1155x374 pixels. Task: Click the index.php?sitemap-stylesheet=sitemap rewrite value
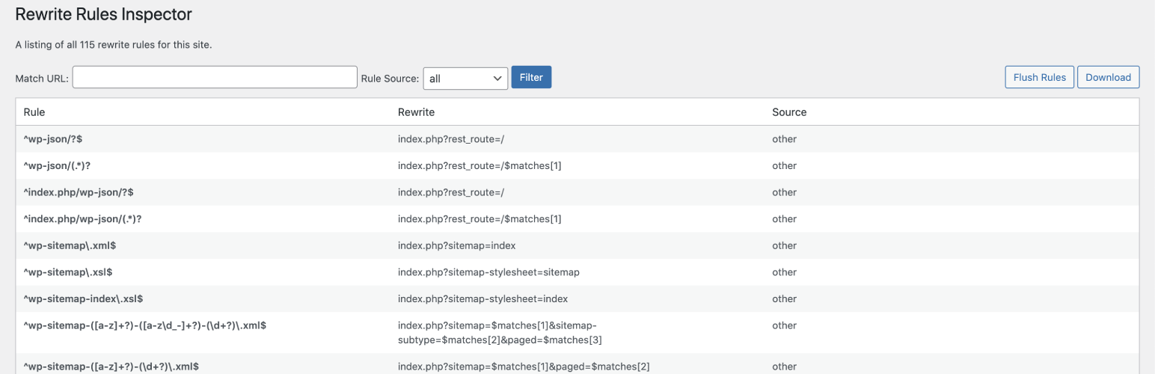tap(488, 272)
